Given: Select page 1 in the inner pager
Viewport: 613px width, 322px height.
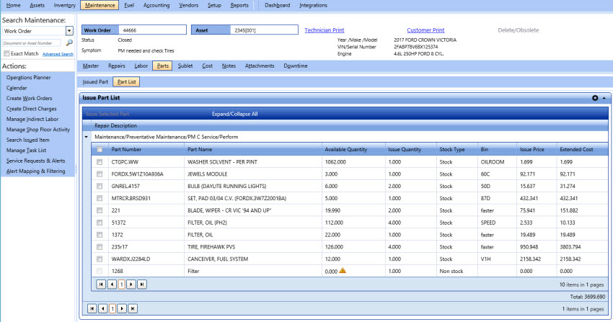Looking at the screenshot, I should coord(122,284).
